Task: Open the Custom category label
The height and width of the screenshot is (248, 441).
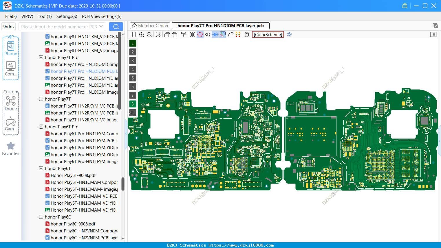Action: tap(11, 92)
